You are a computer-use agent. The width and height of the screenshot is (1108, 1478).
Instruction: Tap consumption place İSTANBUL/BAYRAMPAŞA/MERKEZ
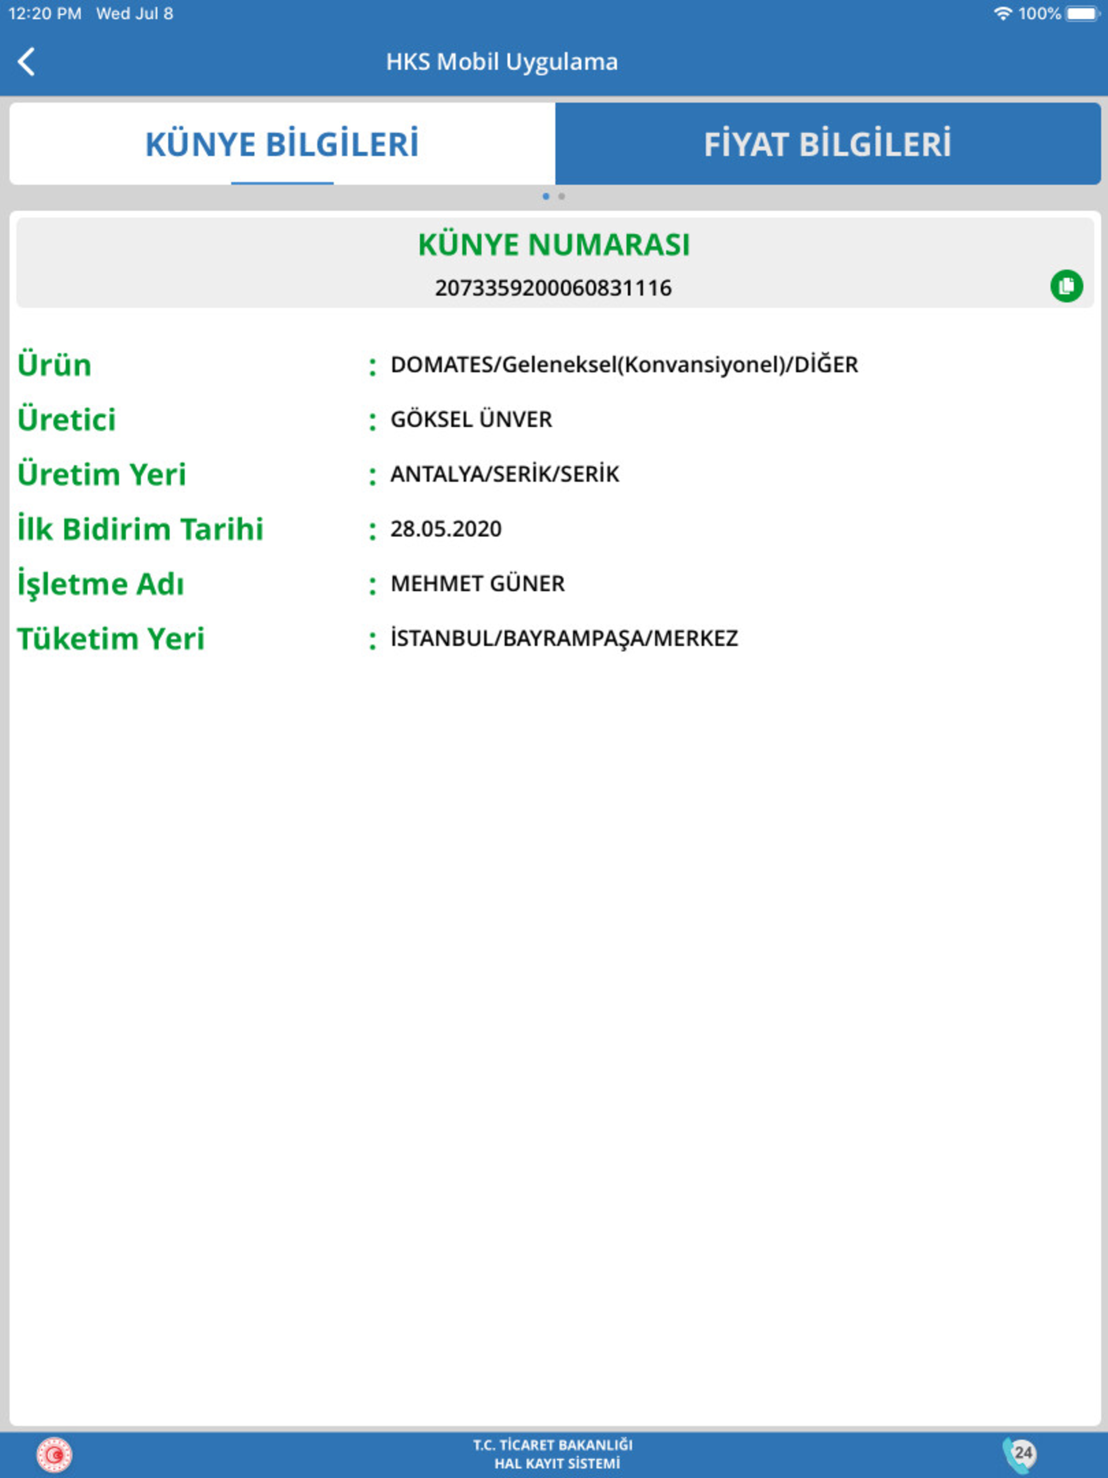(x=564, y=639)
